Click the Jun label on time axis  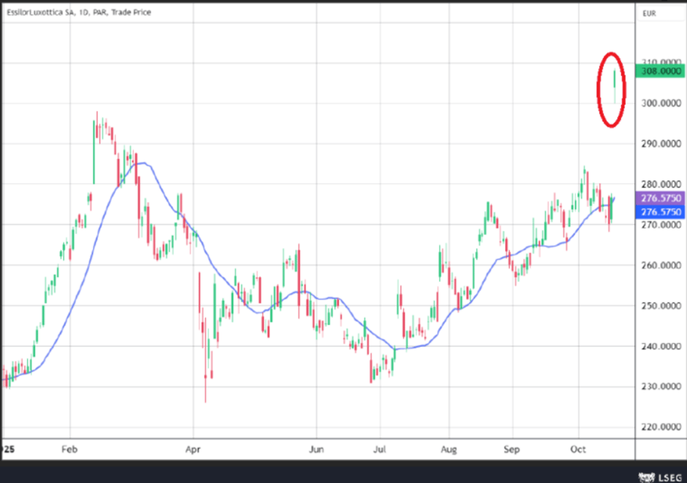tap(316, 449)
